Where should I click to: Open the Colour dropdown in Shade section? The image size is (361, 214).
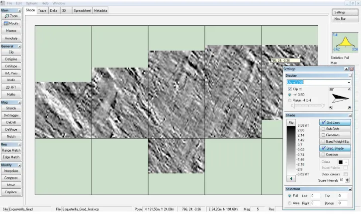click(x=346, y=162)
